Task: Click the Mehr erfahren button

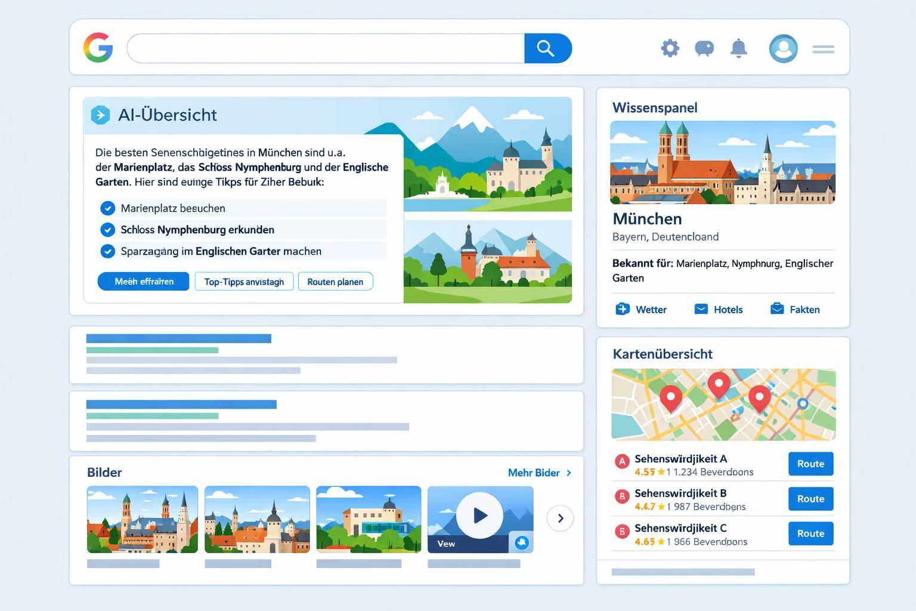Action: [143, 281]
